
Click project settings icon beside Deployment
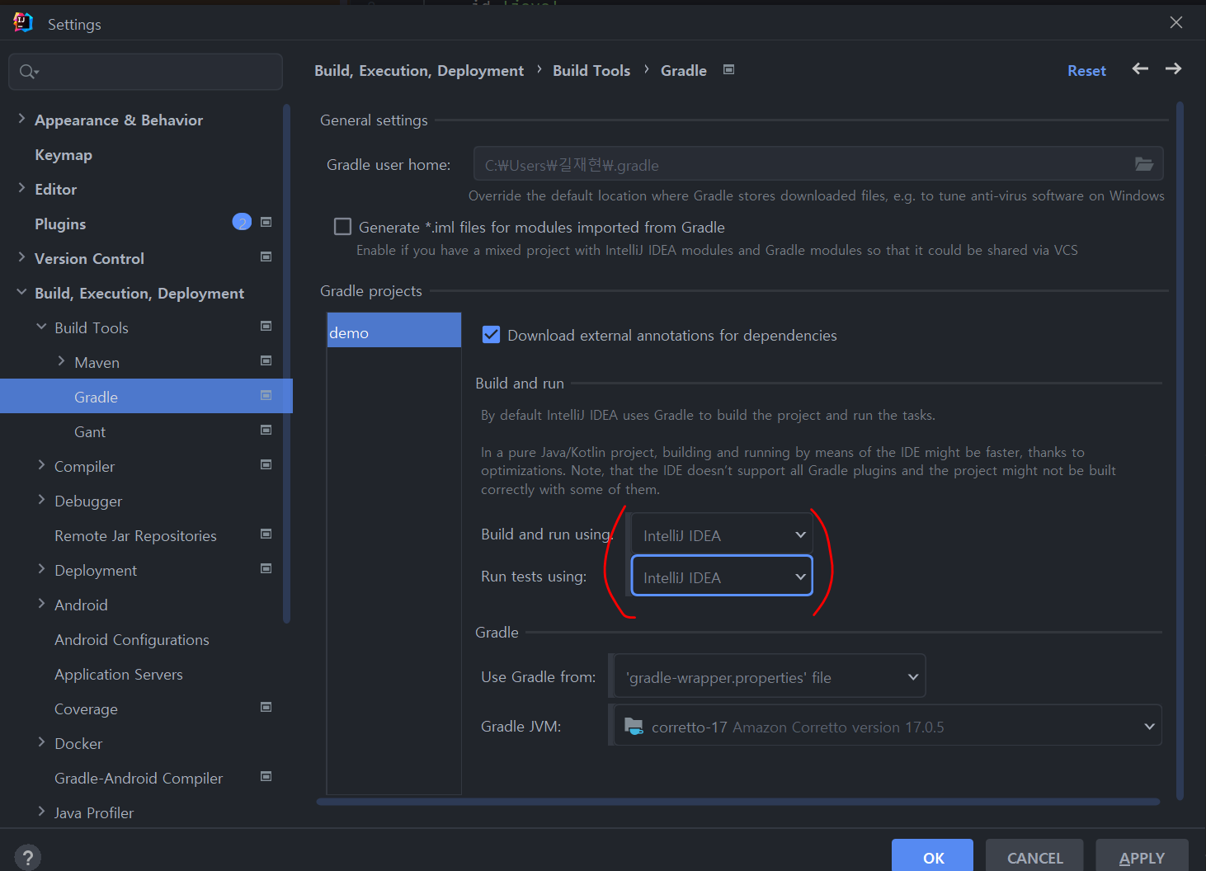tap(266, 568)
